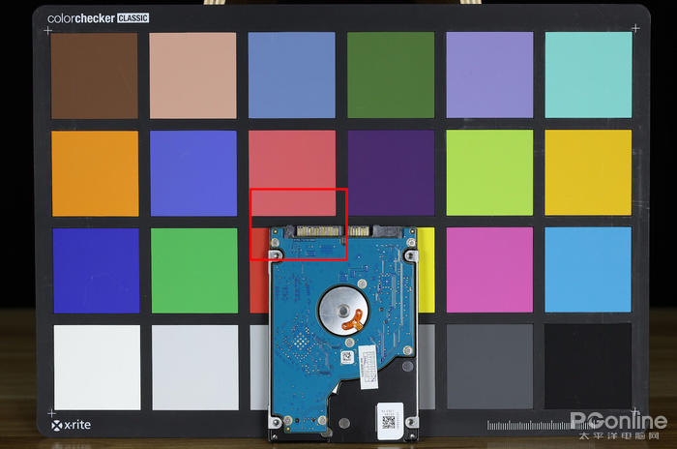Click the x-rite logo
Screen dimensions: 677x449
(72, 425)
